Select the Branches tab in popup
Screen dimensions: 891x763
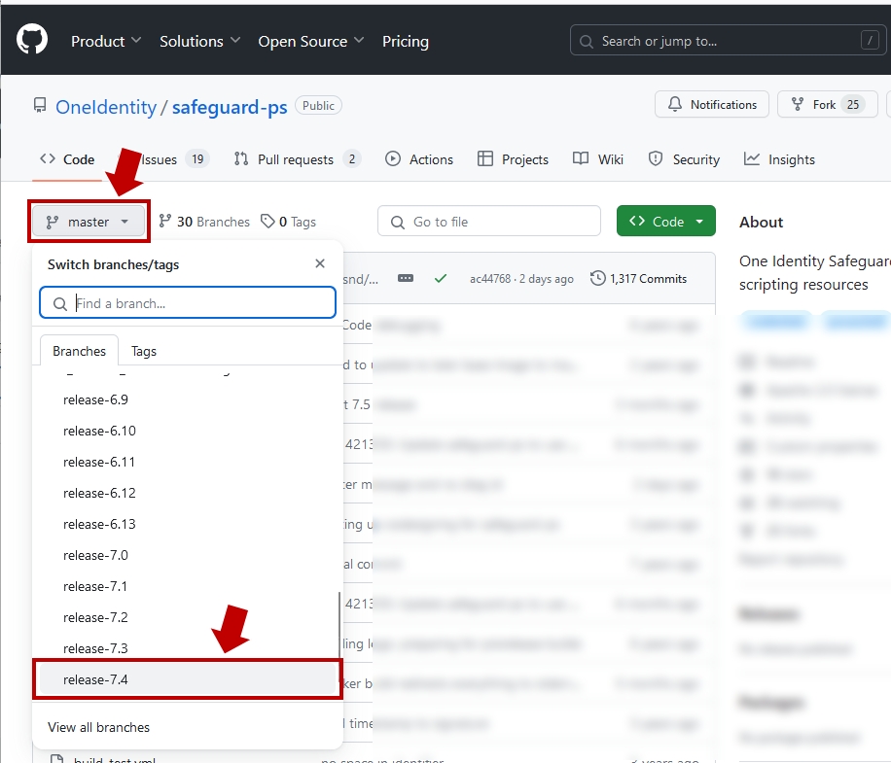pyautogui.click(x=79, y=351)
